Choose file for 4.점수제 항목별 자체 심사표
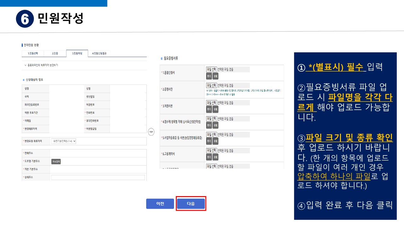404x227 pixels. (211, 119)
